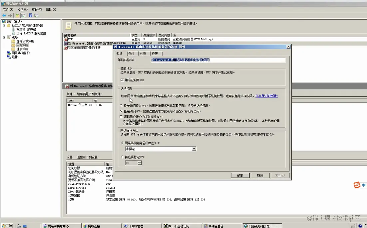Switch to 计算机管理 taskbar window
Screen dimensions: 367x228
coord(142,226)
